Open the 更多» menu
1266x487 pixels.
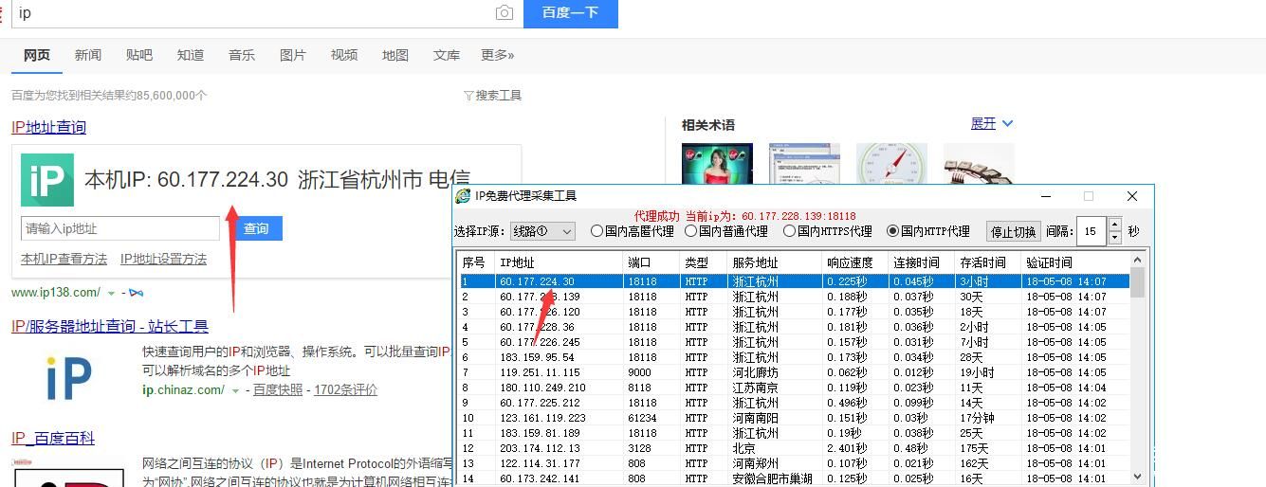coord(498,55)
